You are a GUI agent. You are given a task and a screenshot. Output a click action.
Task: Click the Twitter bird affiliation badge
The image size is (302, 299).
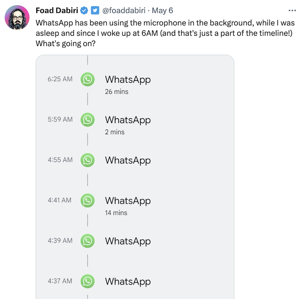(x=94, y=10)
